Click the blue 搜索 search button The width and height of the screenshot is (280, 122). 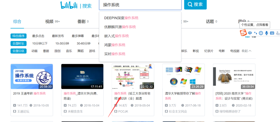click(x=195, y=5)
